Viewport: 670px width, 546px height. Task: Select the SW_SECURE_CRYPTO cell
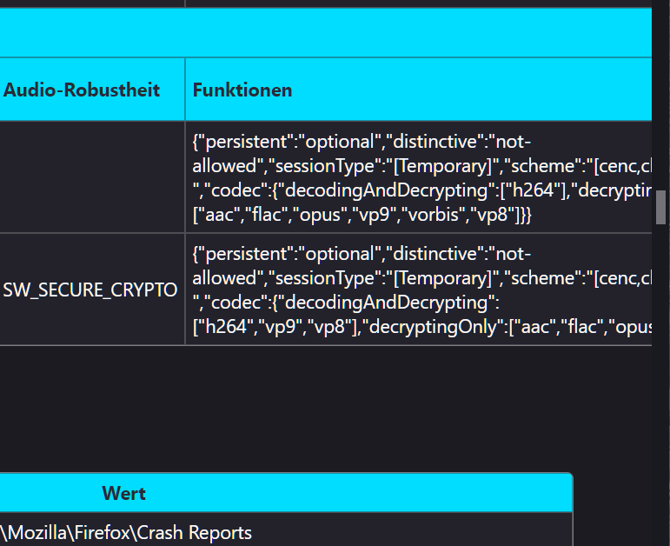pos(90,290)
